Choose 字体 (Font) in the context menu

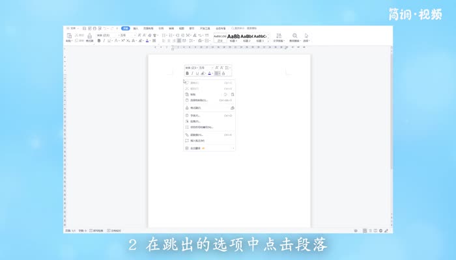pos(195,115)
